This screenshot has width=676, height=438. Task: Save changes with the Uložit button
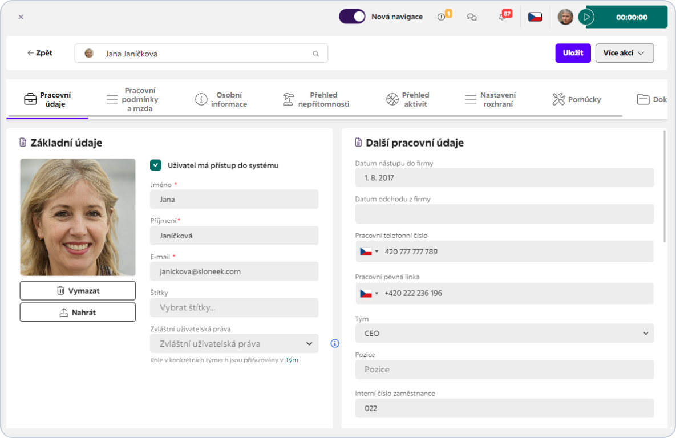pyautogui.click(x=573, y=53)
